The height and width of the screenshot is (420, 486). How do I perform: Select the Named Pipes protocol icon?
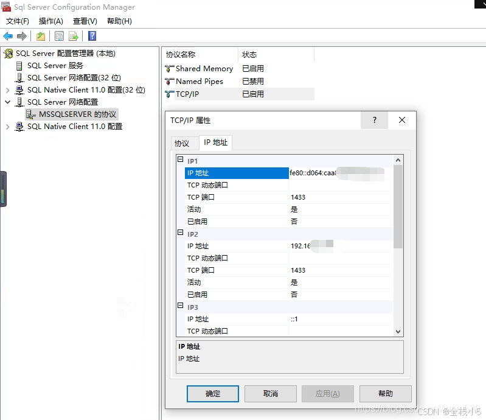click(x=170, y=82)
